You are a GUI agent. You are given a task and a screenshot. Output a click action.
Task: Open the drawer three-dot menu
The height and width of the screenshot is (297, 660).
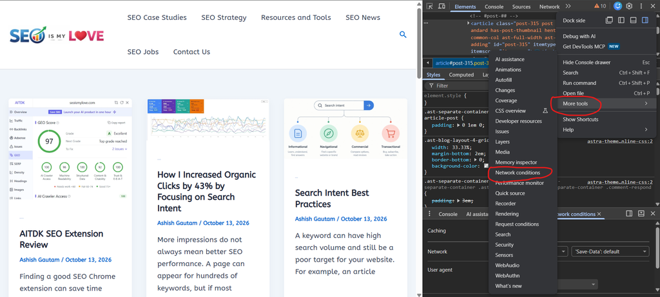(429, 214)
